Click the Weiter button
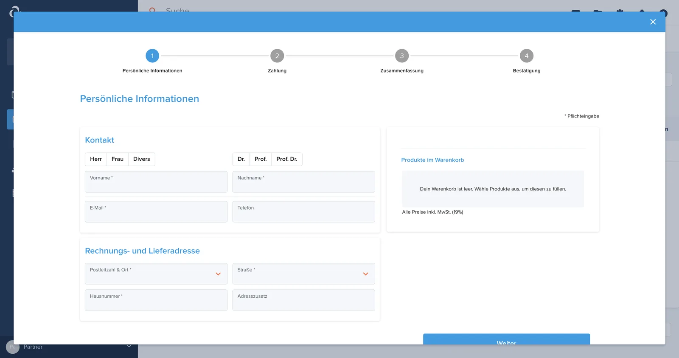This screenshot has height=358, width=679. pyautogui.click(x=506, y=339)
